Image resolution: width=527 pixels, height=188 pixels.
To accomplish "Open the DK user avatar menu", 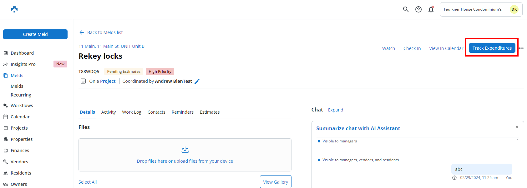I will pos(514,9).
